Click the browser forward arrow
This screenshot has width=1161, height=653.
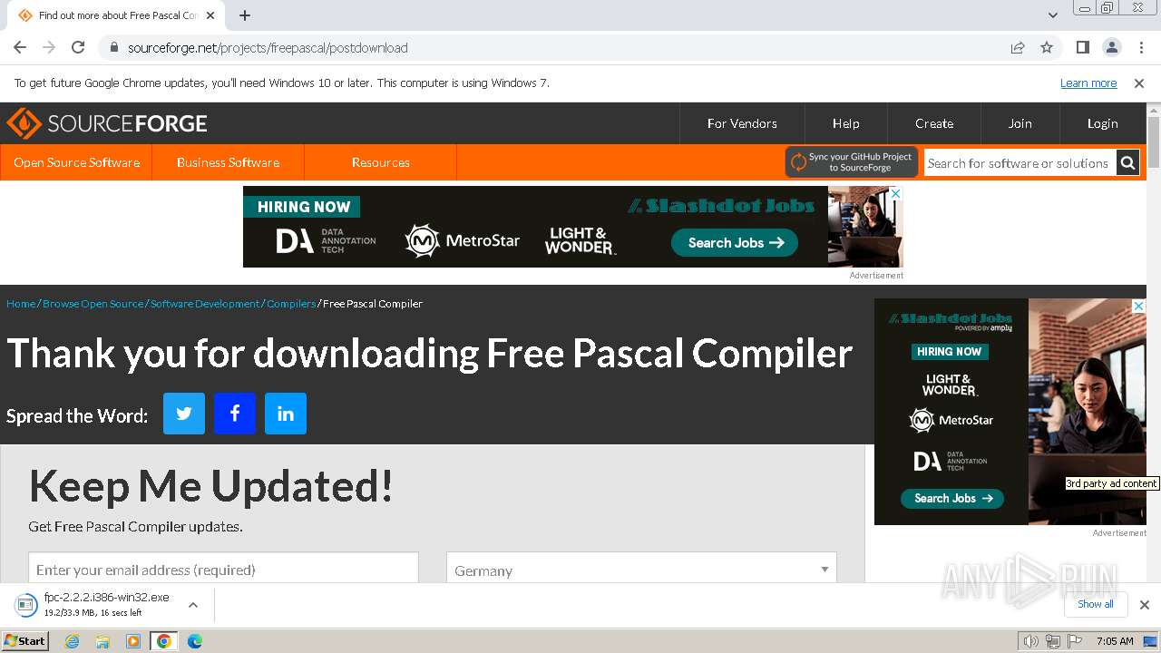tap(49, 47)
